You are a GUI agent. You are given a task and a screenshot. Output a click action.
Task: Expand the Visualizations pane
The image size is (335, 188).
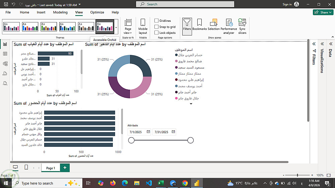tap(322, 44)
